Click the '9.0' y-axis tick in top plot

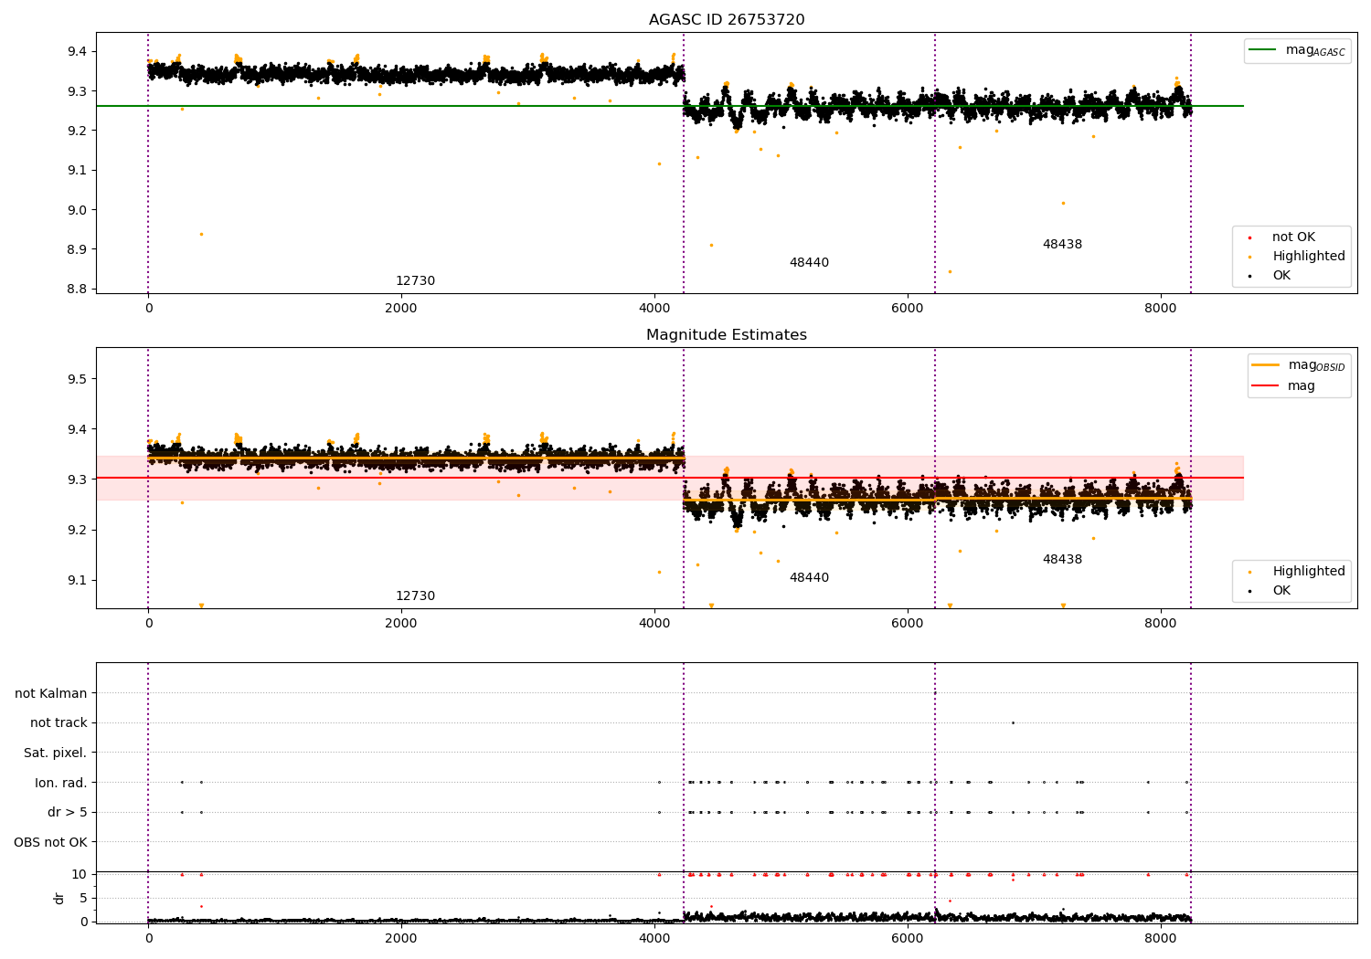[78, 210]
